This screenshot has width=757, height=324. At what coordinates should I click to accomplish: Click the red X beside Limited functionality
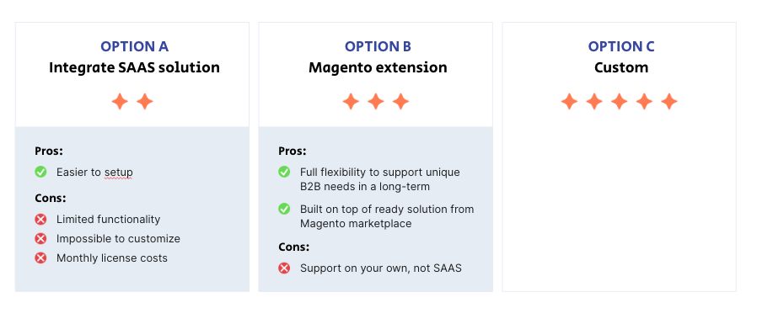coord(40,220)
